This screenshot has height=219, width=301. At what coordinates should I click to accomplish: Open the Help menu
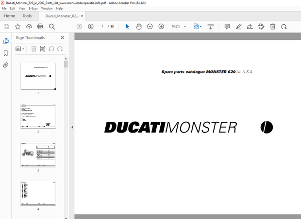pyautogui.click(x=59, y=8)
